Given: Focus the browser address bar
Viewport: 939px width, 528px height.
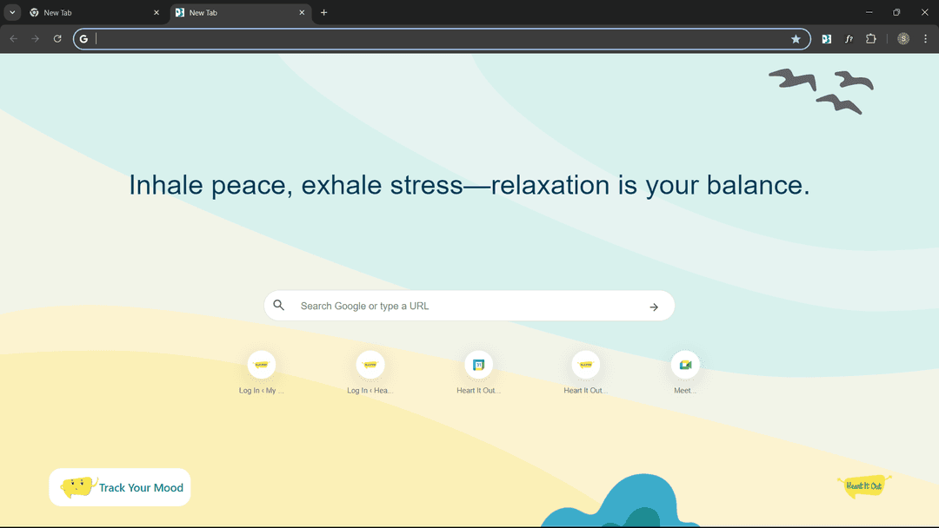Looking at the screenshot, I should click(440, 39).
